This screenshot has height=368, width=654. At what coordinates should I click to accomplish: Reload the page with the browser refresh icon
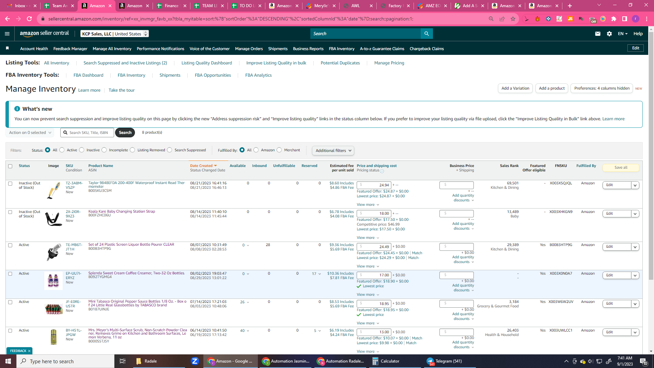coord(29,19)
